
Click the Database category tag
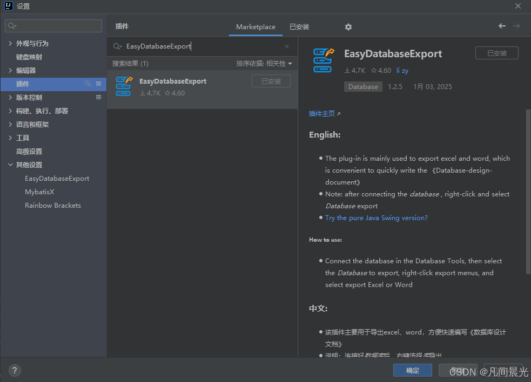pyautogui.click(x=363, y=87)
